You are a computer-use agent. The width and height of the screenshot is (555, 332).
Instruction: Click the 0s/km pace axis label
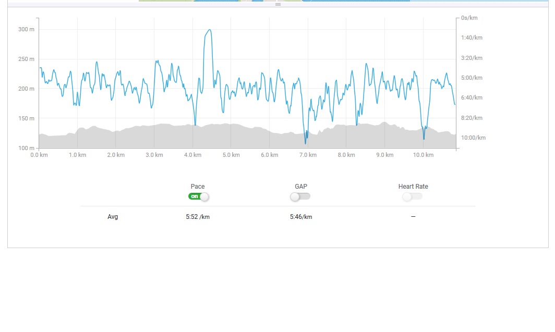click(469, 18)
